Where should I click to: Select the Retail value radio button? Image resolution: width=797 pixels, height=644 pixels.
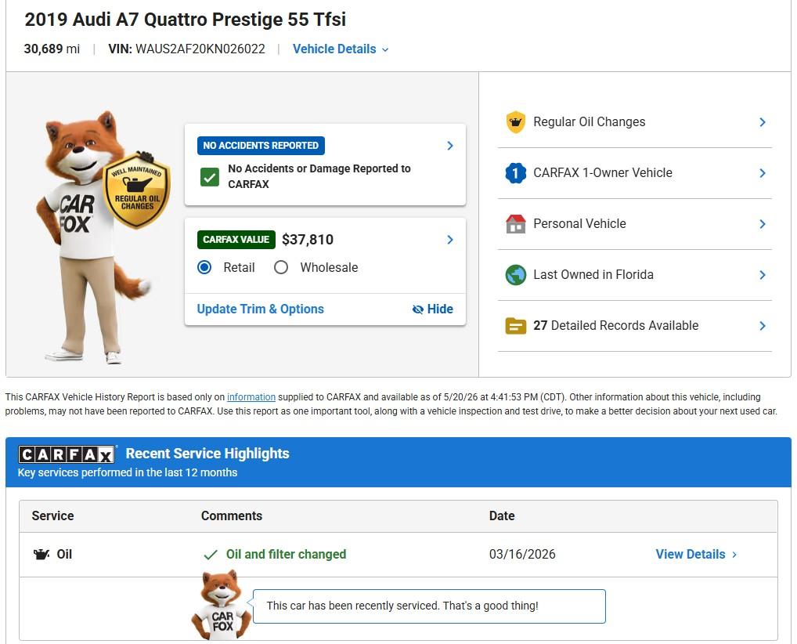pos(204,267)
